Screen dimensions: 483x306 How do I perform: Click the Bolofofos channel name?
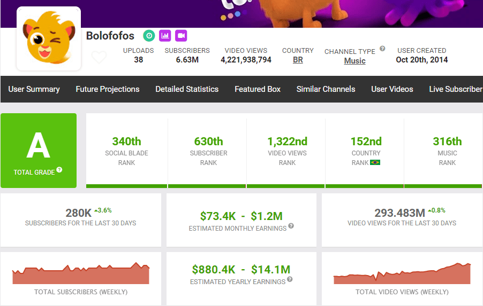click(x=110, y=36)
